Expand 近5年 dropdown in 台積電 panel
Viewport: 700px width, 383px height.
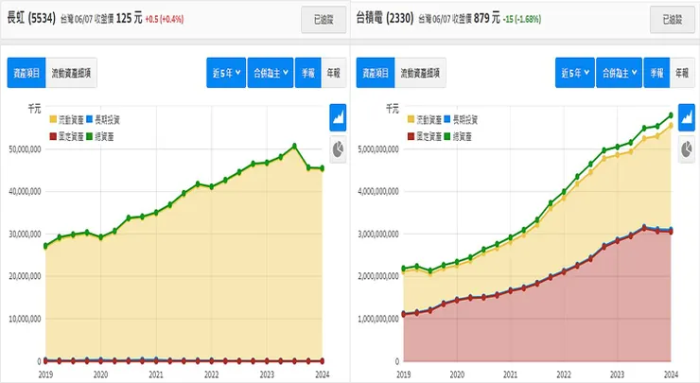click(x=575, y=73)
